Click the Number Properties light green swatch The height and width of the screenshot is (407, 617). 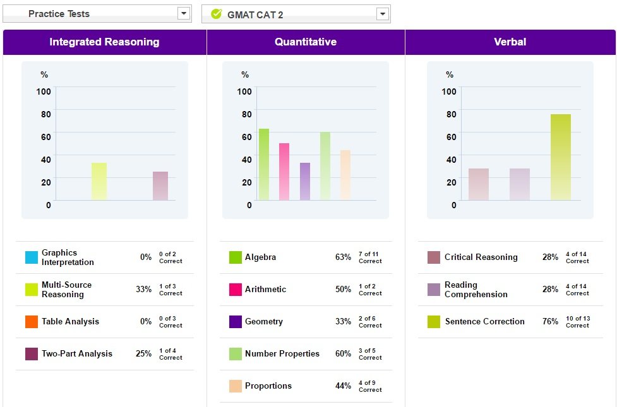[x=236, y=354]
